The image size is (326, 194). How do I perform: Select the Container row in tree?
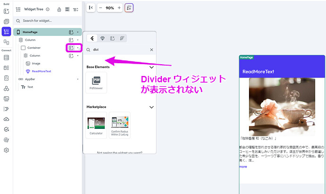click(x=34, y=48)
